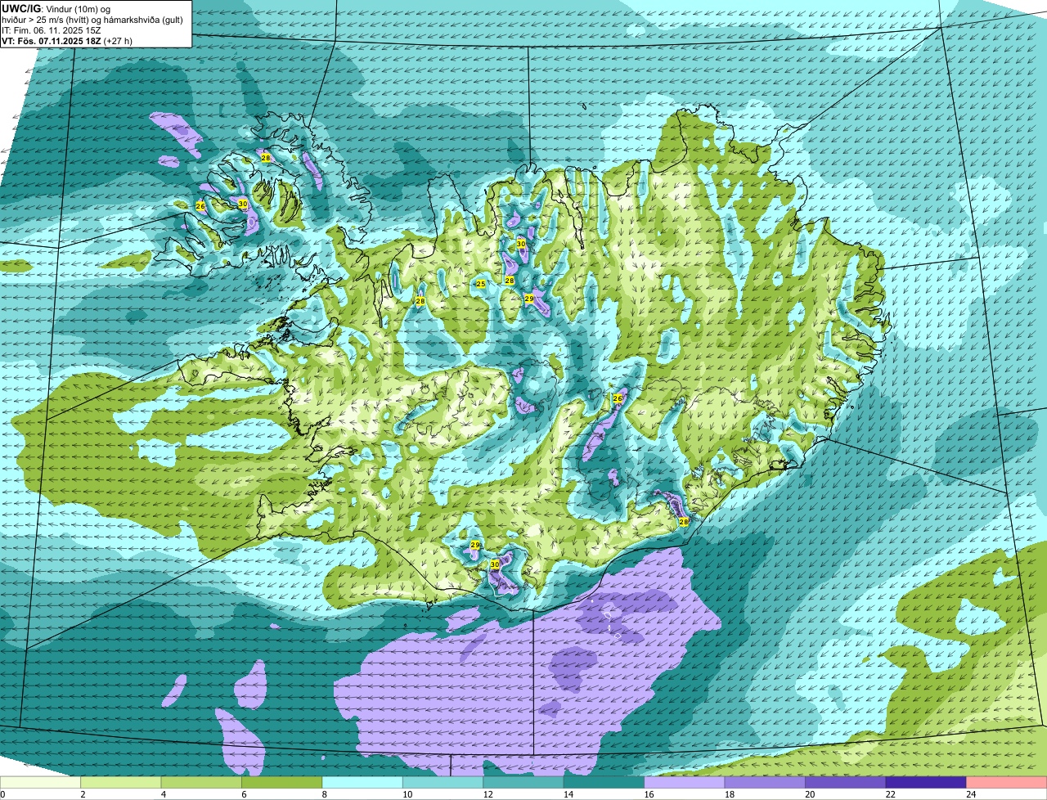Viewport: 1047px width, 800px height.
Task: Click the 6–8 m/s olive green legend swatch
Action: [282, 782]
